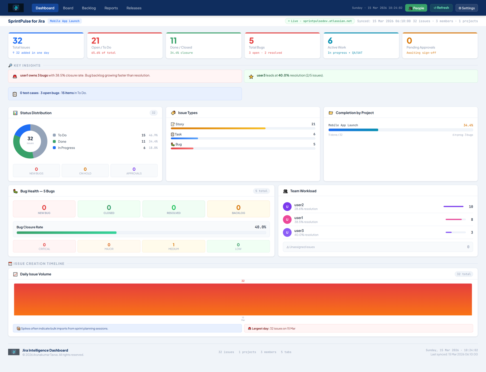Select the Unassigned issues row
The image size is (486, 372).
click(x=379, y=246)
